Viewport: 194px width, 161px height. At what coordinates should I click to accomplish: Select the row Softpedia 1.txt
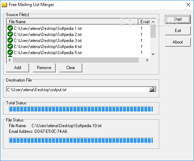coord(79,28)
